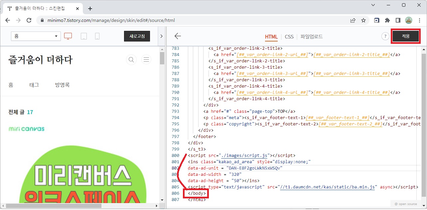Click the open source badge

(x=405, y=204)
